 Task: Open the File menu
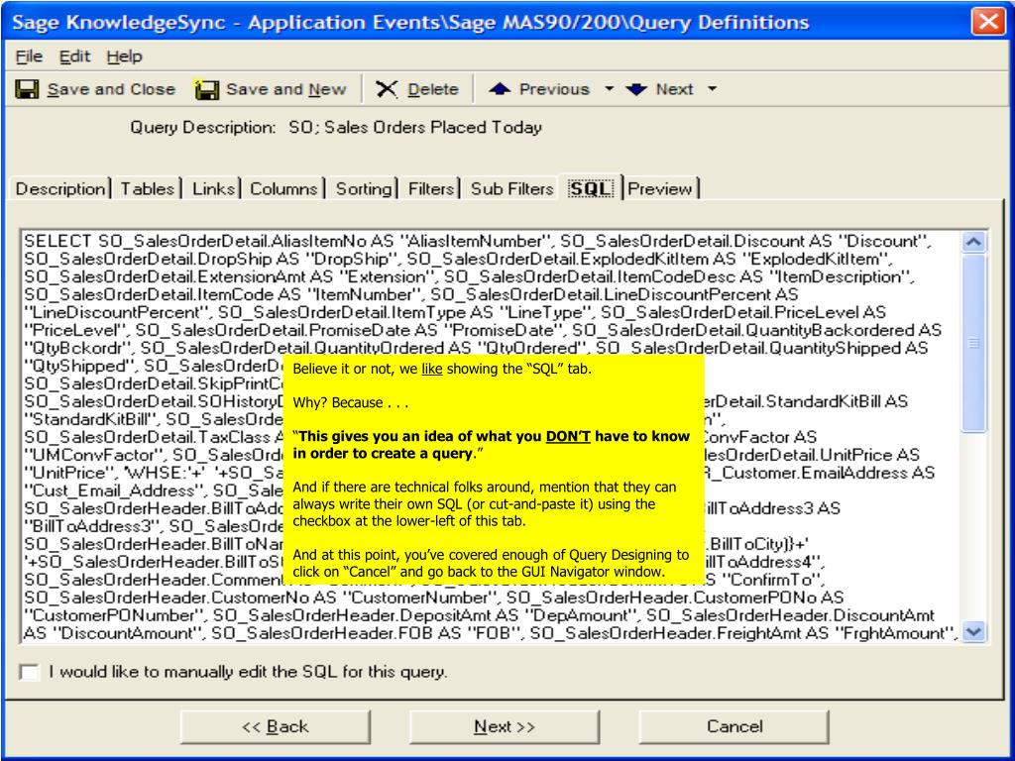[29, 56]
